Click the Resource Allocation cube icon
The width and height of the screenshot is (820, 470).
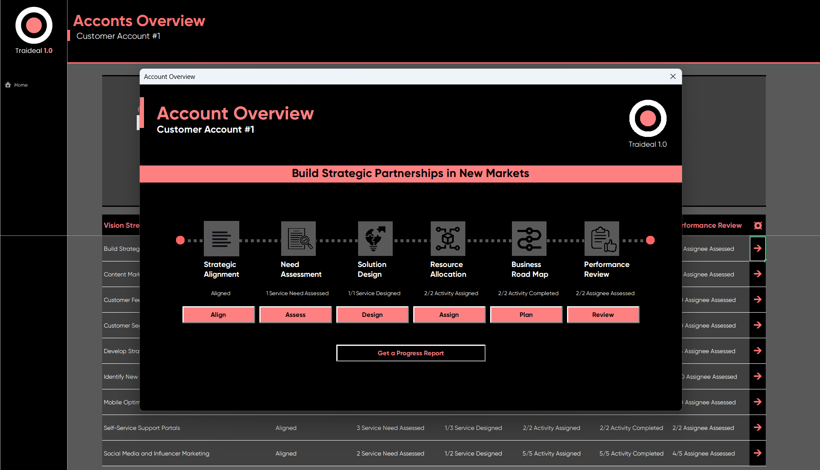click(x=447, y=238)
